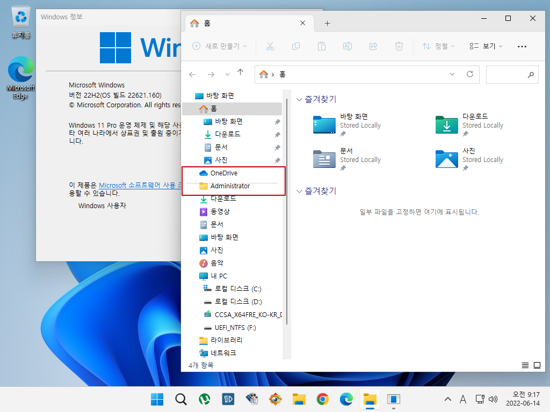Unpin 바탕 화면 using its sidebar pin
Image resolution: width=550 pixels, height=412 pixels.
coord(277,122)
